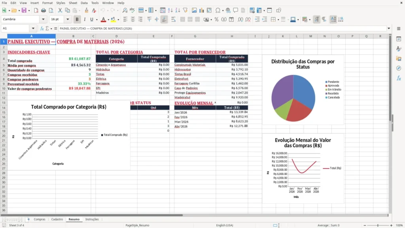Sort ascending A to Z
This screenshot has height=228, width=405.
pos(170,10)
